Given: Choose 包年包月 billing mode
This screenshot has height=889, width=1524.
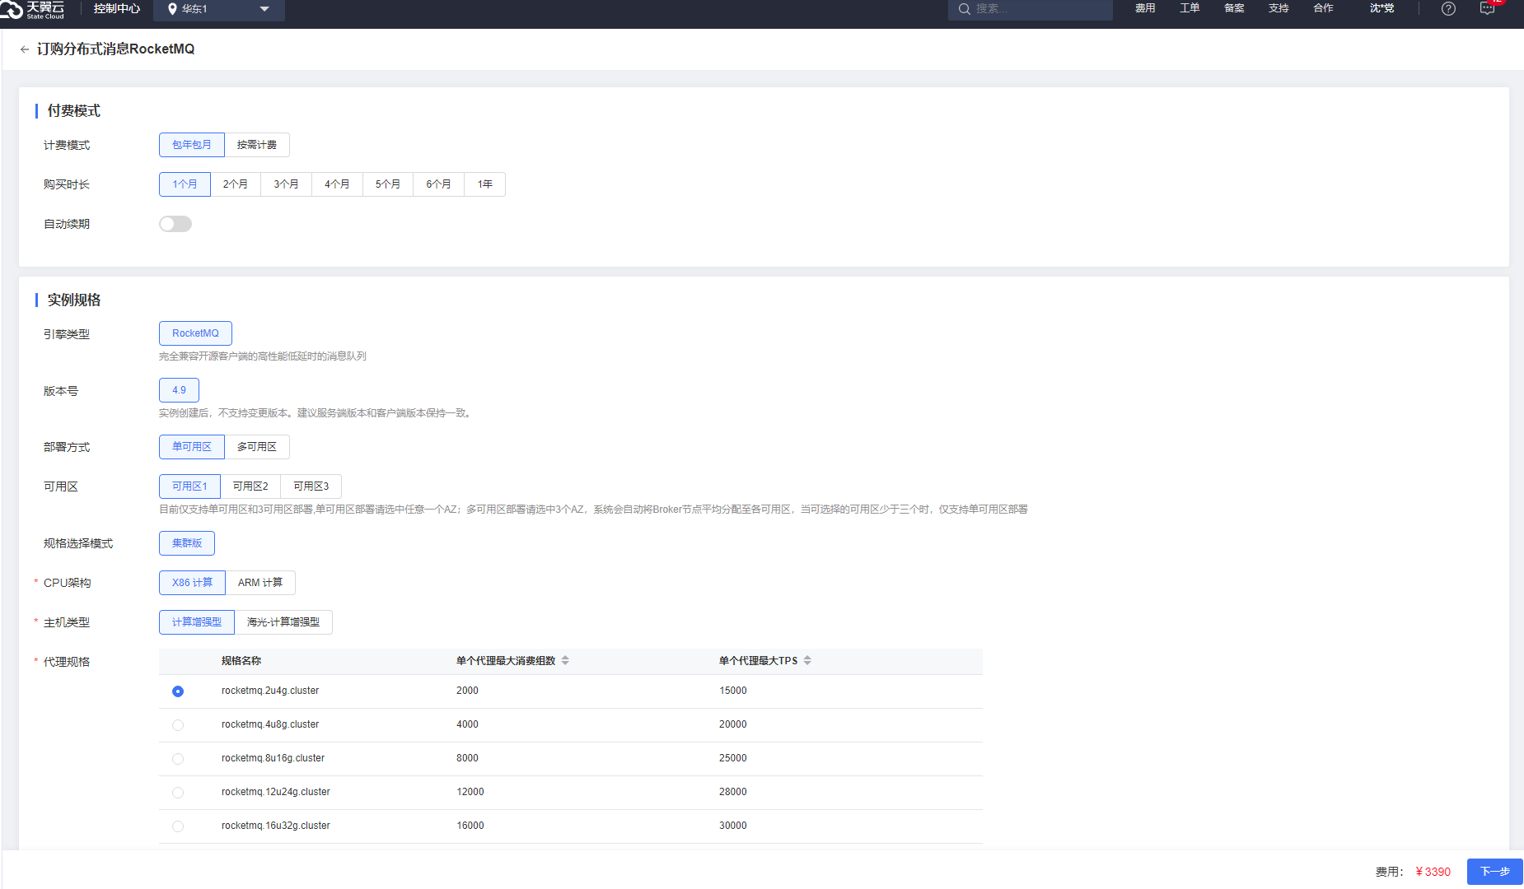Looking at the screenshot, I should [192, 145].
